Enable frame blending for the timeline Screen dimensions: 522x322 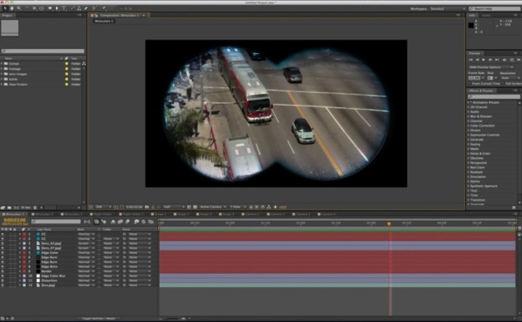(120, 222)
